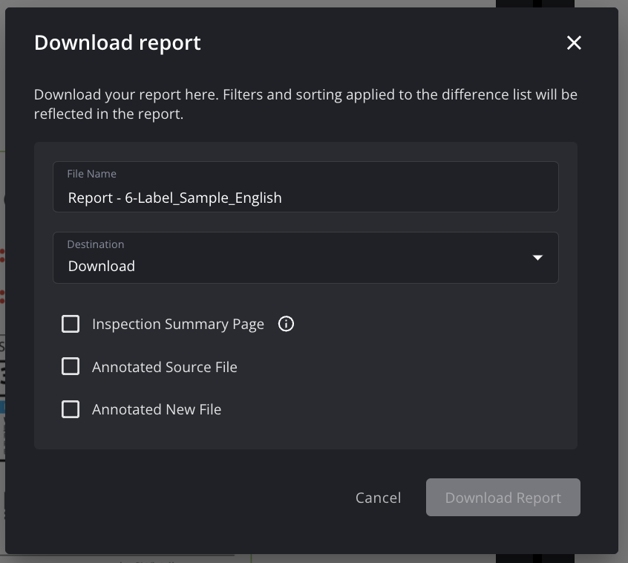
Task: Click the Annotated New File label text
Action: point(156,409)
